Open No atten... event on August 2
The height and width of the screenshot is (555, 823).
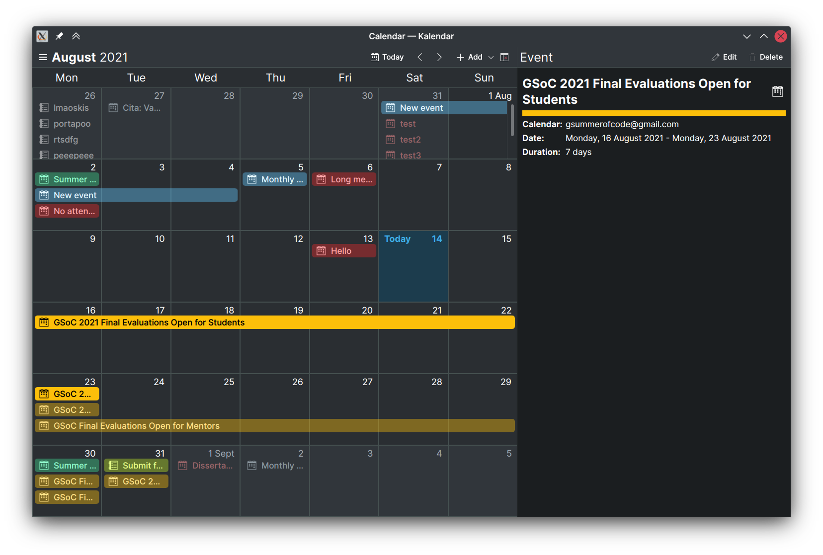[x=67, y=211]
